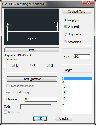The height and width of the screenshot is (125, 96).
Task: Select length 6 in the list
Action: tap(77, 78)
